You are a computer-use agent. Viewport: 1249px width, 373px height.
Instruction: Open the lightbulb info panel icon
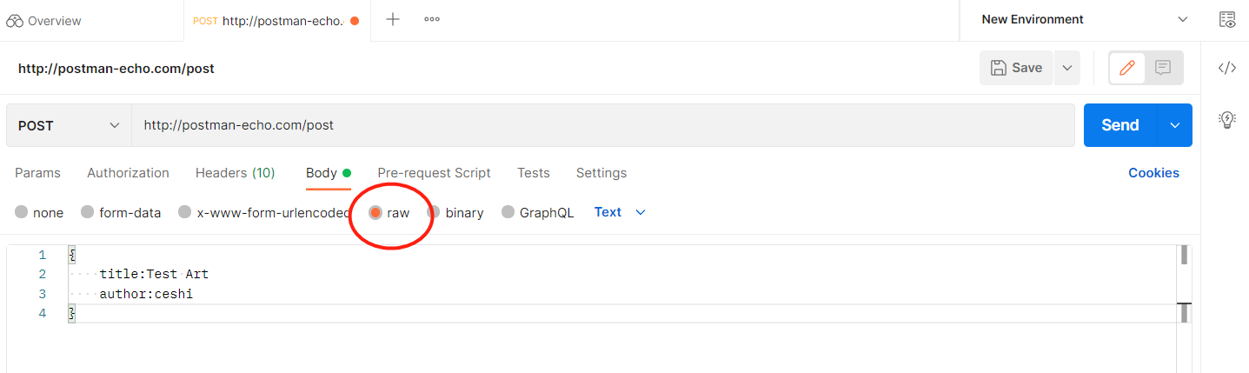tap(1226, 120)
